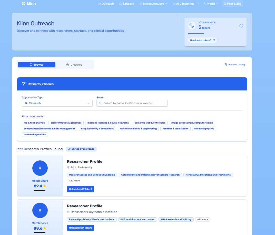The width and height of the screenshot is (275, 235).
Task: Toggle computational methods & data management filter
Action: click(50, 129)
